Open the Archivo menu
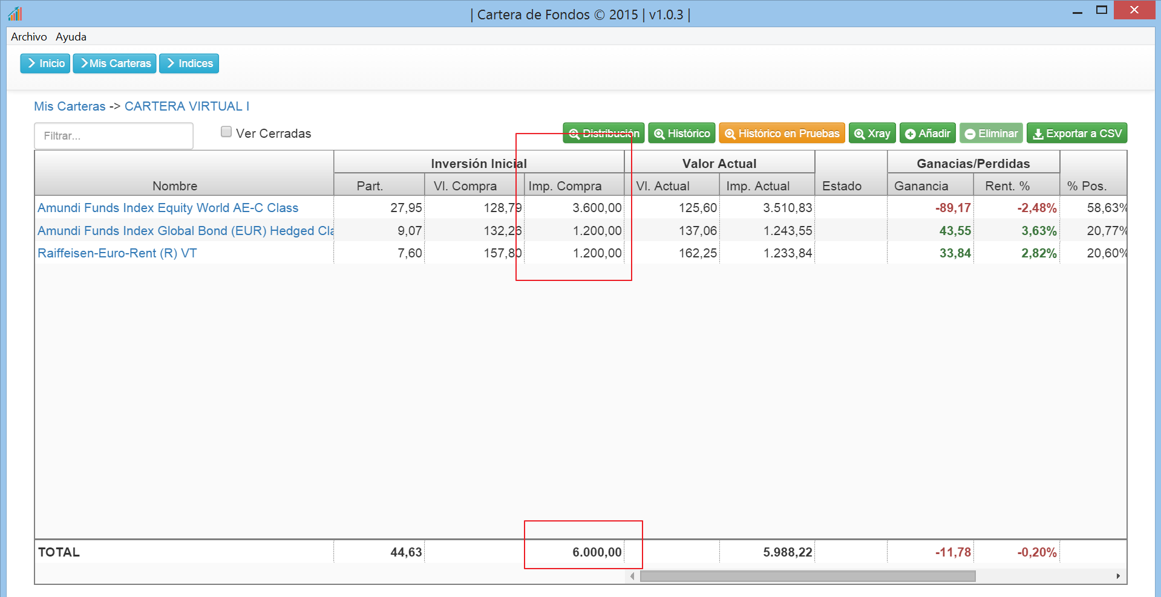This screenshot has height=597, width=1161. tap(28, 37)
